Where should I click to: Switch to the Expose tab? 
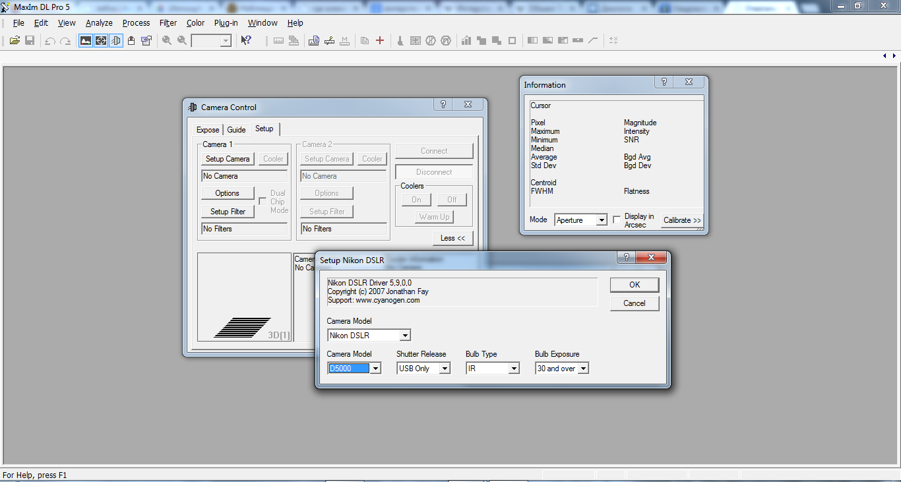[x=208, y=130]
